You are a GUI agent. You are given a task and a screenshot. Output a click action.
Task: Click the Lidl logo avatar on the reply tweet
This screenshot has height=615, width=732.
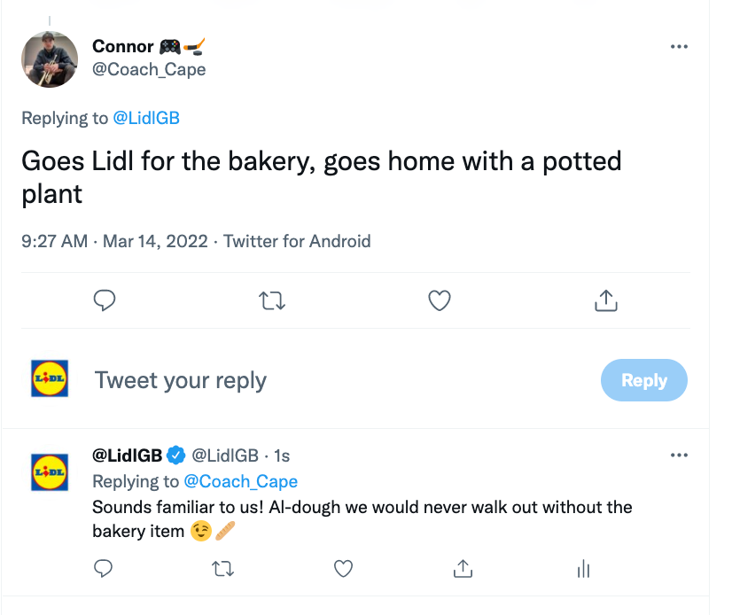pyautogui.click(x=50, y=472)
